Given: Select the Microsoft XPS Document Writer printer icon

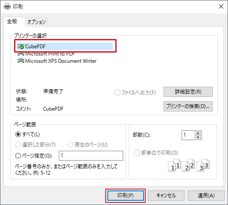Looking at the screenshot, I should click(x=21, y=61).
